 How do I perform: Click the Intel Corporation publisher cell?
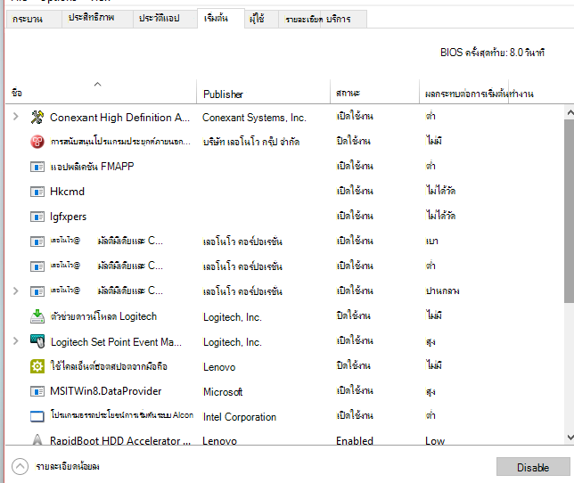[240, 417]
